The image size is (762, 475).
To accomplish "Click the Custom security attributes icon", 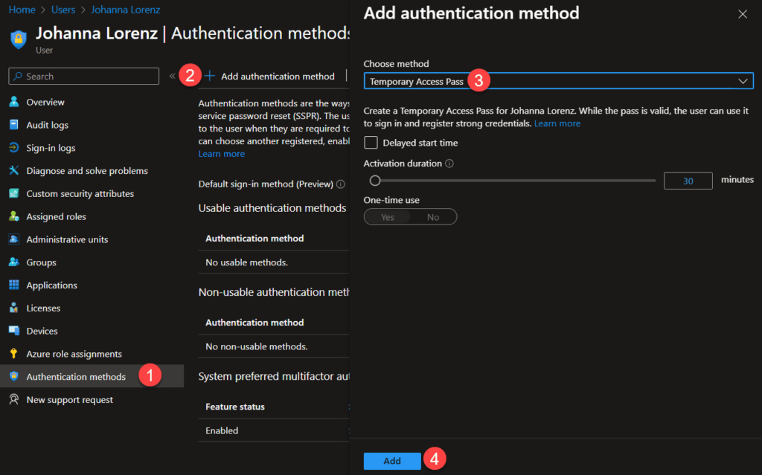I will click(13, 193).
